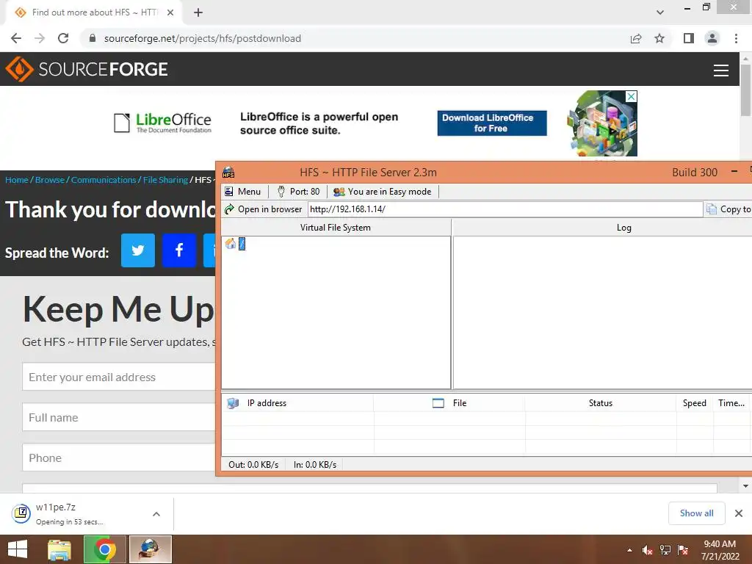This screenshot has width=752, height=564.
Task: Click the Virtual File System panel header
Action: click(x=336, y=228)
